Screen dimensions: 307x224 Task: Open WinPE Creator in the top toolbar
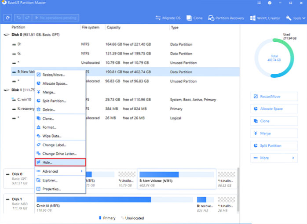pos(266,18)
